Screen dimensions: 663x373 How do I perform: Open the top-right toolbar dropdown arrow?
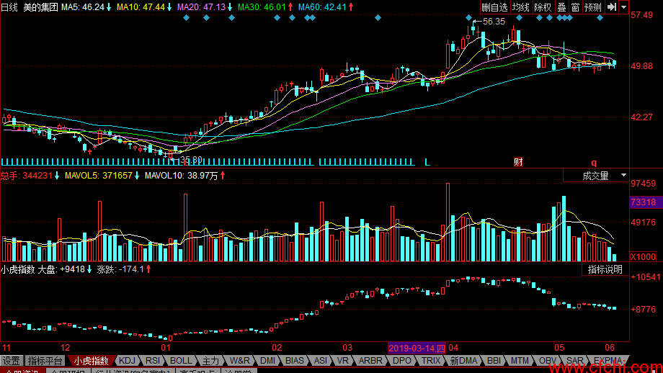623,7
